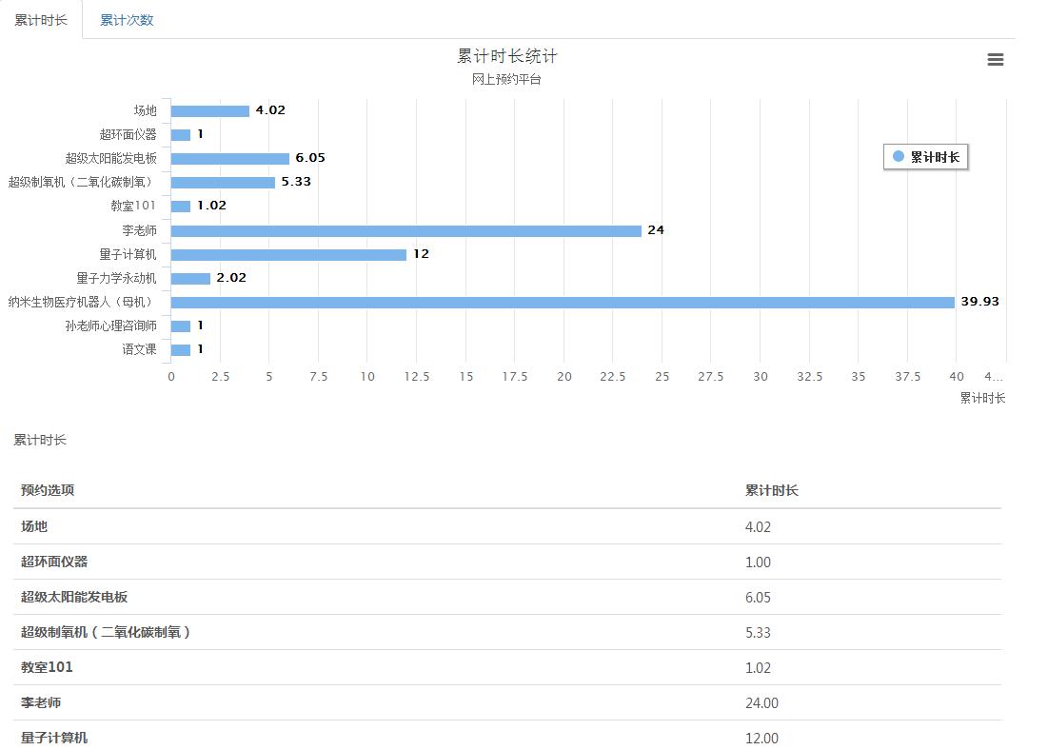
Task: Click table row 超级太阳能发电板
Action: coord(507,598)
